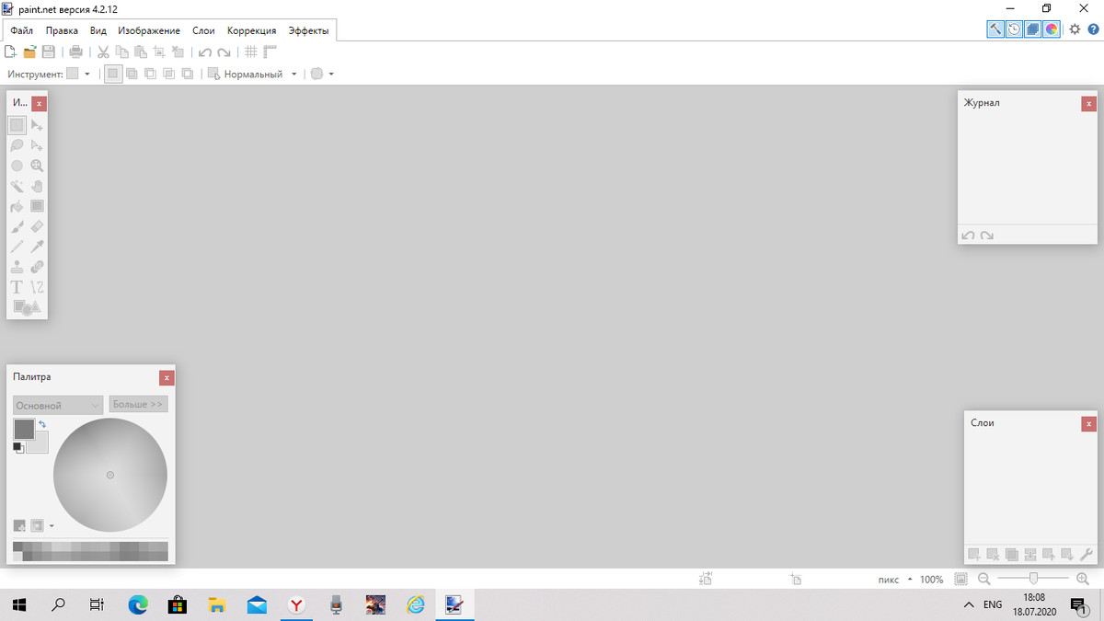
Task: Select the Zoom magnifier tool
Action: (37, 166)
